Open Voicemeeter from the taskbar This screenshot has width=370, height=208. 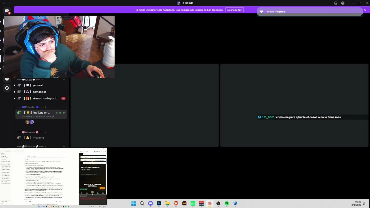click(201, 203)
